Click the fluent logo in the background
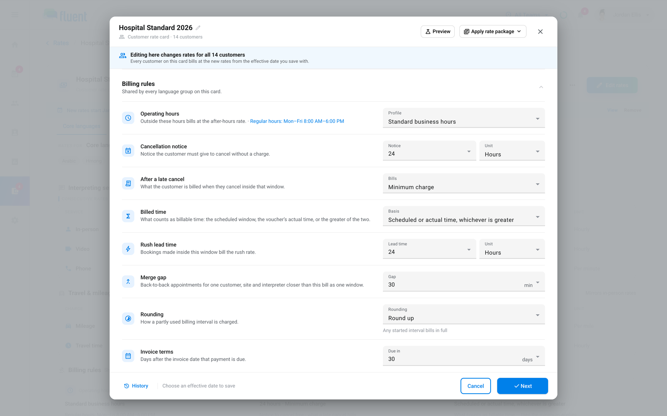The image size is (667, 416). point(66,15)
